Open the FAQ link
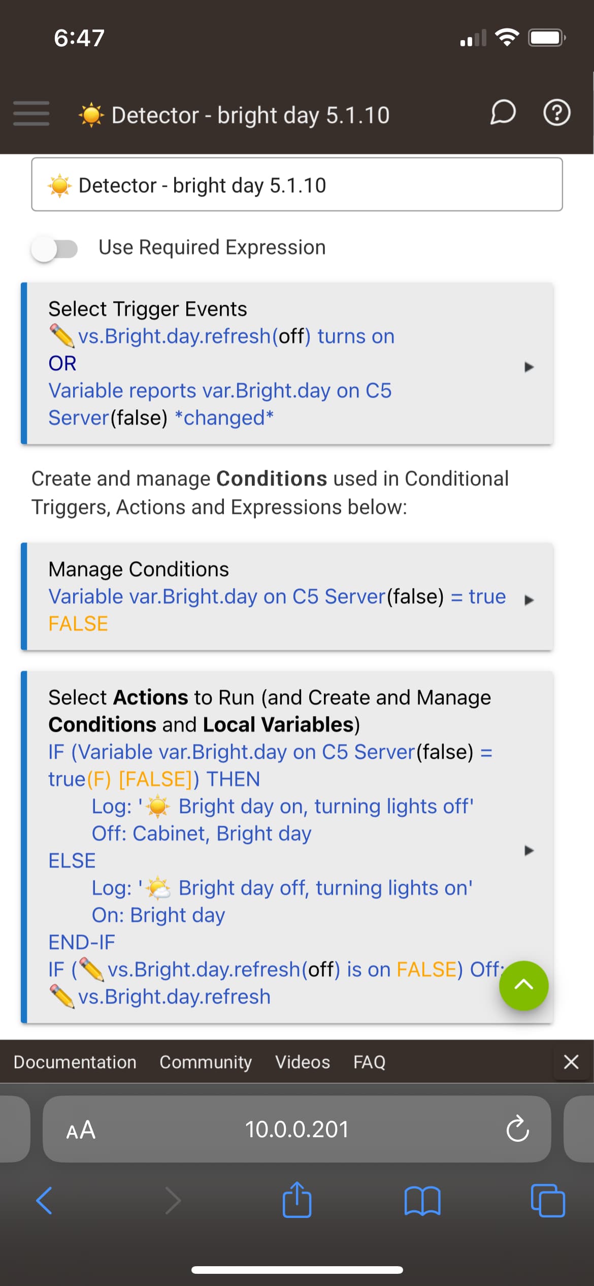This screenshot has width=594, height=1286. [370, 1062]
